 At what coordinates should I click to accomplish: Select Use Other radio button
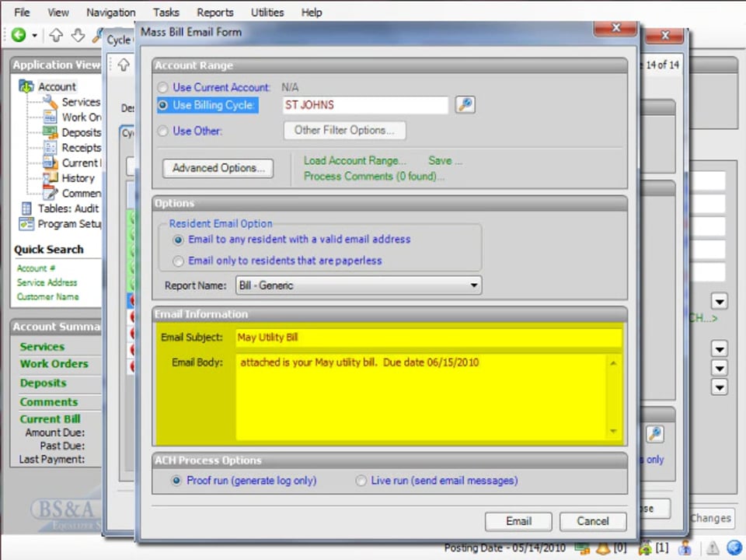[x=162, y=131]
